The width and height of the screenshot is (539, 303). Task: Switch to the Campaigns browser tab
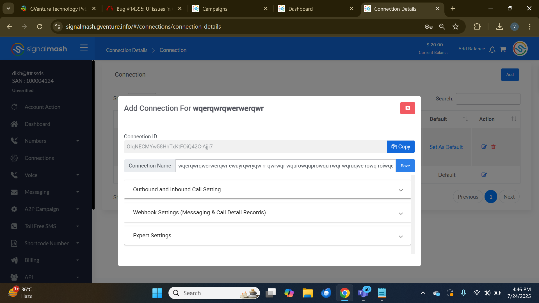tap(215, 9)
